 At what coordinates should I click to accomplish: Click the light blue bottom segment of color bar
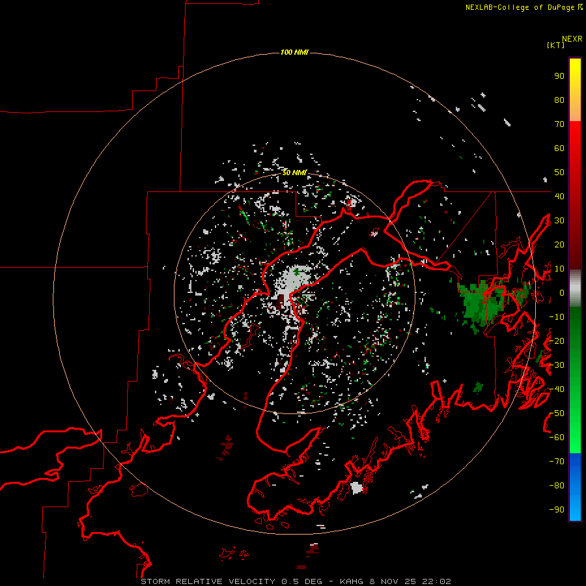[575, 509]
